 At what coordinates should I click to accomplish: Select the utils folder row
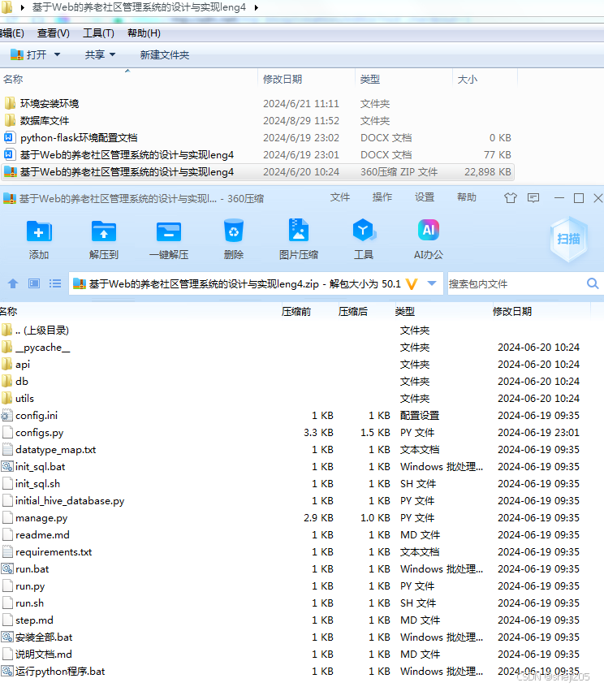click(x=302, y=399)
